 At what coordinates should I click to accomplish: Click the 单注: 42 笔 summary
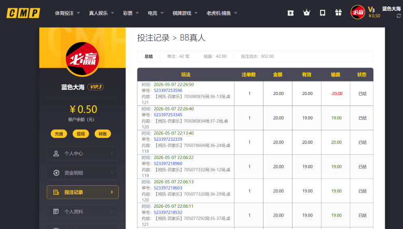click(x=178, y=57)
